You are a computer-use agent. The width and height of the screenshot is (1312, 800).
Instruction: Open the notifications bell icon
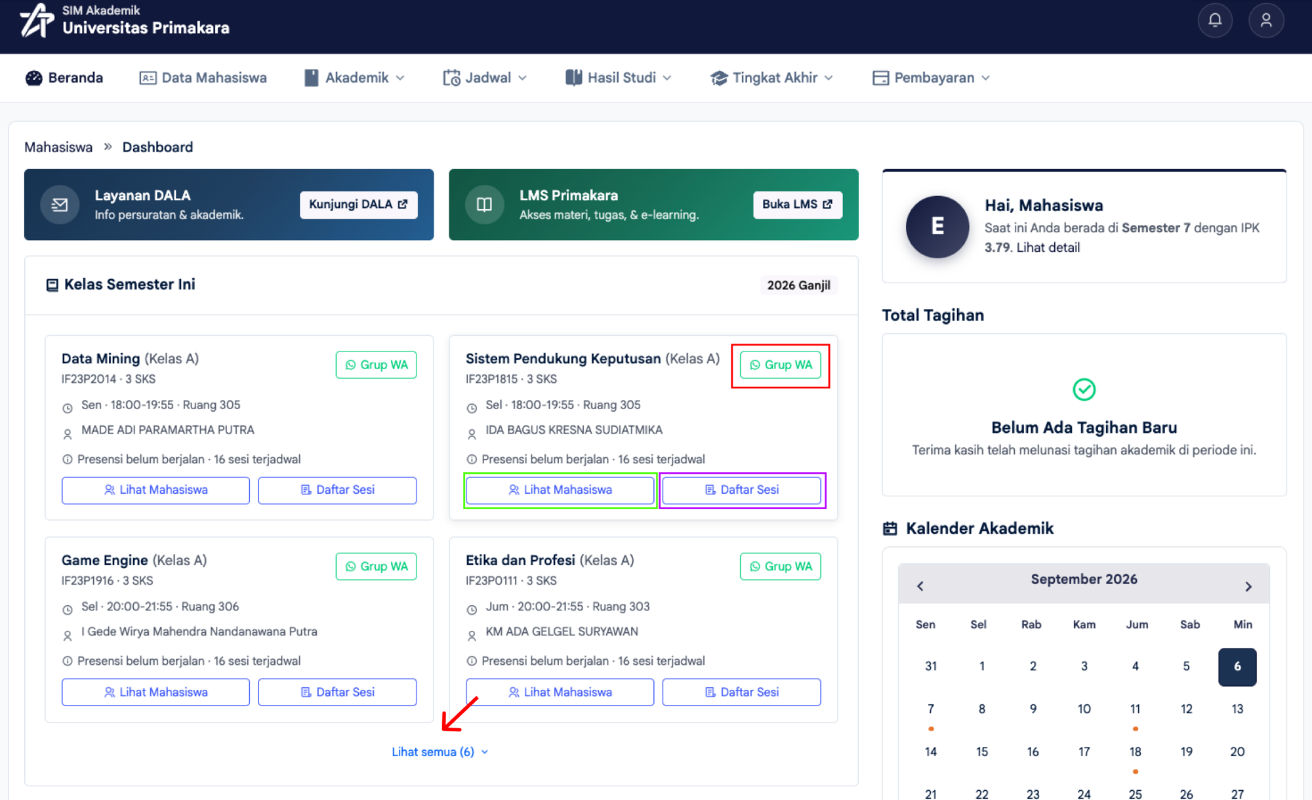(1215, 20)
